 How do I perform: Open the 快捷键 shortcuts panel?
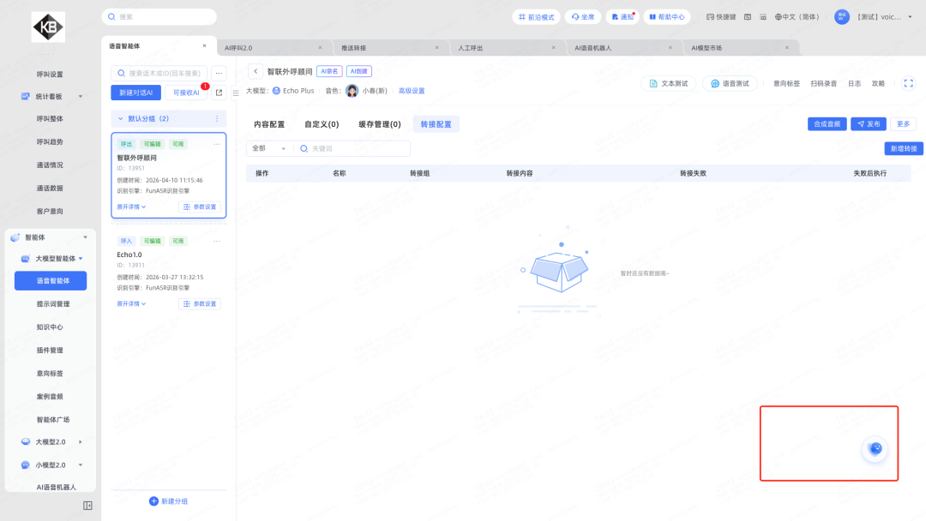(x=720, y=17)
